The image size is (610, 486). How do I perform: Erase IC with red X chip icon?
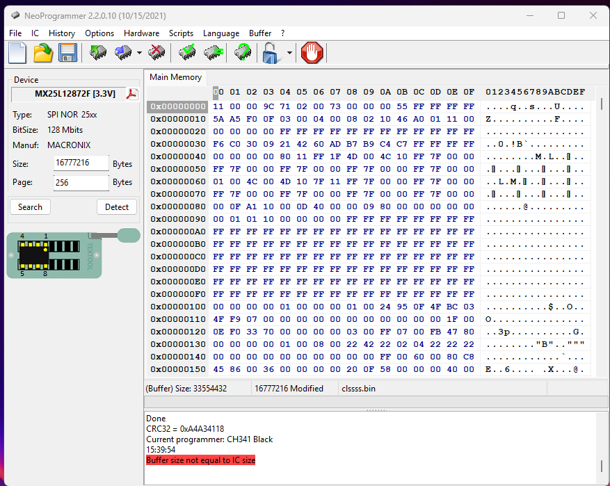tap(156, 52)
